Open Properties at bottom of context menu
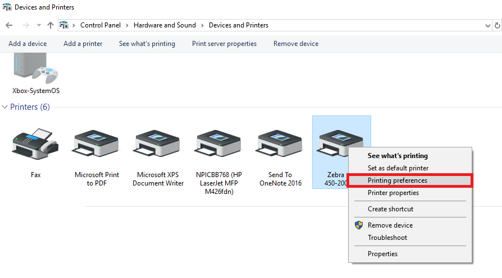Viewport: 502px width, 278px height. (410, 254)
